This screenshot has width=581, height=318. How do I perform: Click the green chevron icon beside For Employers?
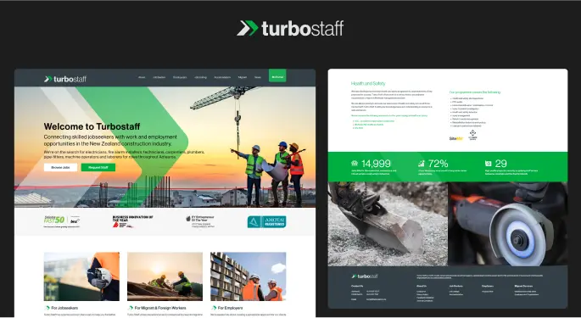pyautogui.click(x=214, y=308)
